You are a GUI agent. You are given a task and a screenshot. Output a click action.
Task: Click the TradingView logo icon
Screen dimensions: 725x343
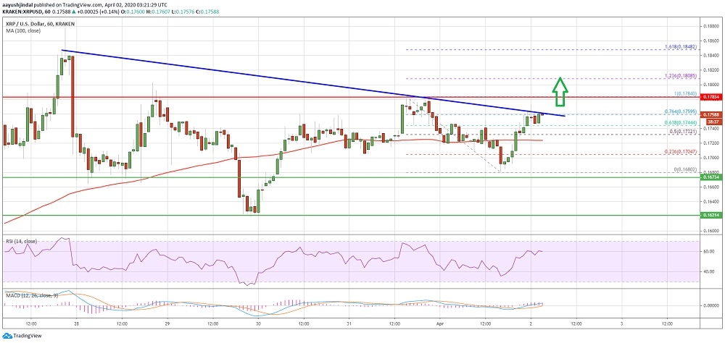(7, 336)
